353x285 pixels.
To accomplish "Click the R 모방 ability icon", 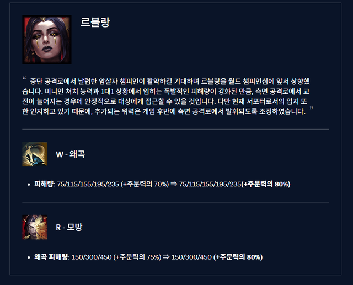I will point(35,227).
